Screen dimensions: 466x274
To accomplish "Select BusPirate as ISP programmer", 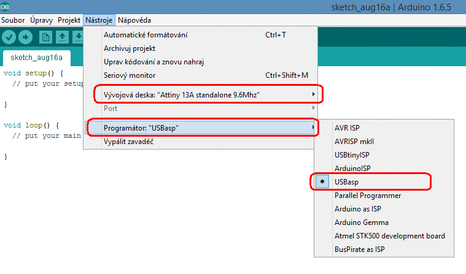I will coord(384,249).
